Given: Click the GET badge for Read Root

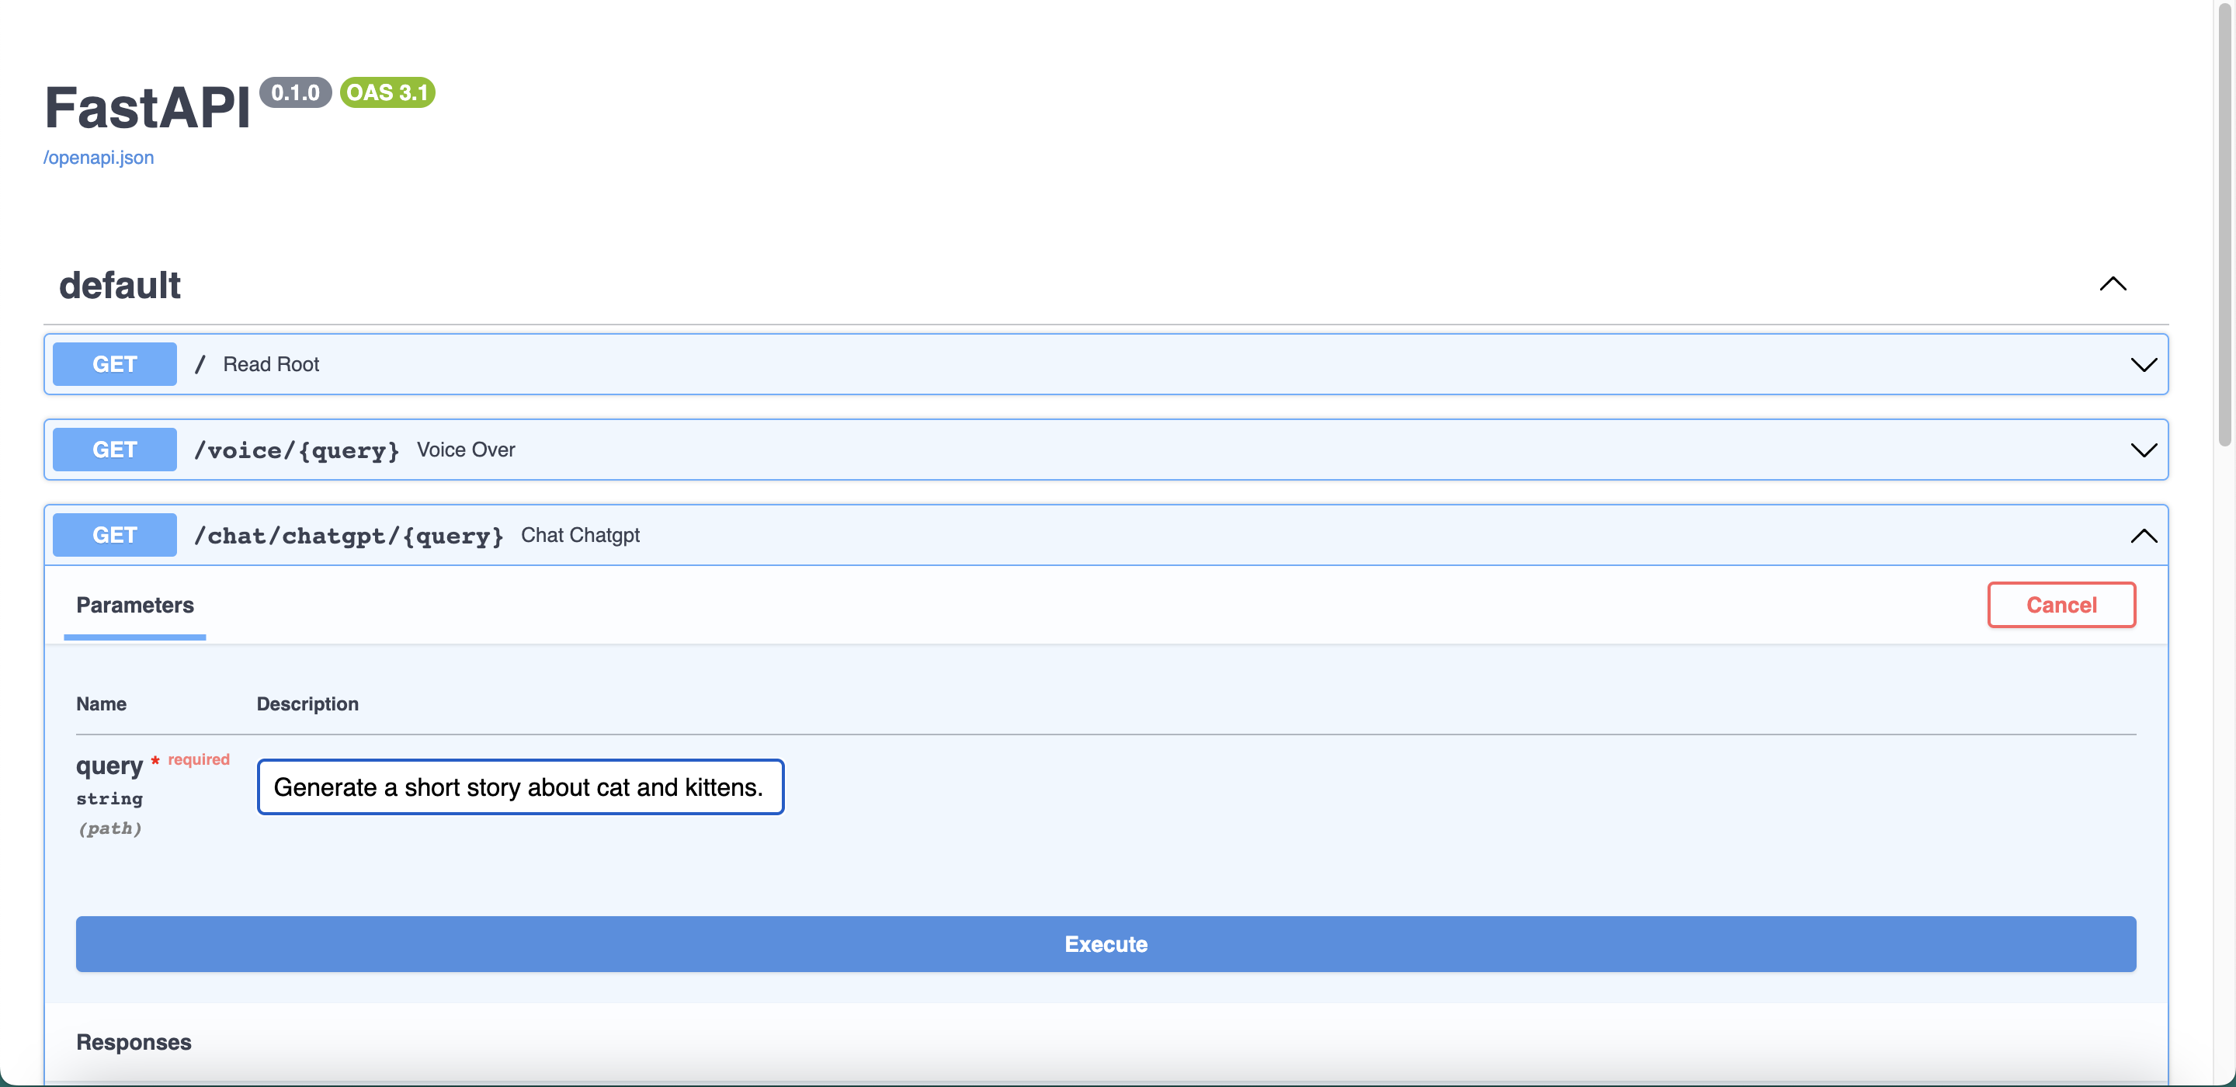Looking at the screenshot, I should coord(115,365).
